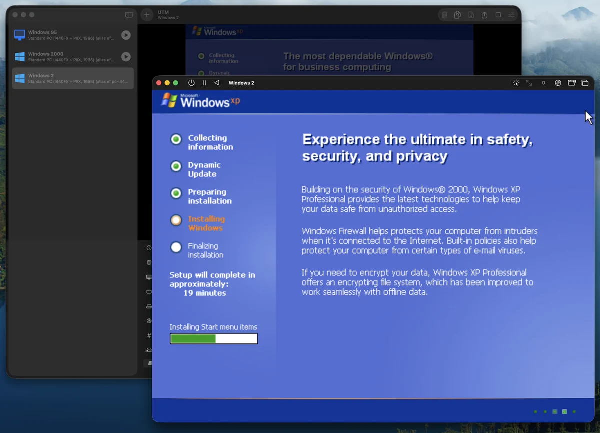The height and width of the screenshot is (433, 600).
Task: Click the restart triangle icon in Windows 2 window
Action: (217, 83)
